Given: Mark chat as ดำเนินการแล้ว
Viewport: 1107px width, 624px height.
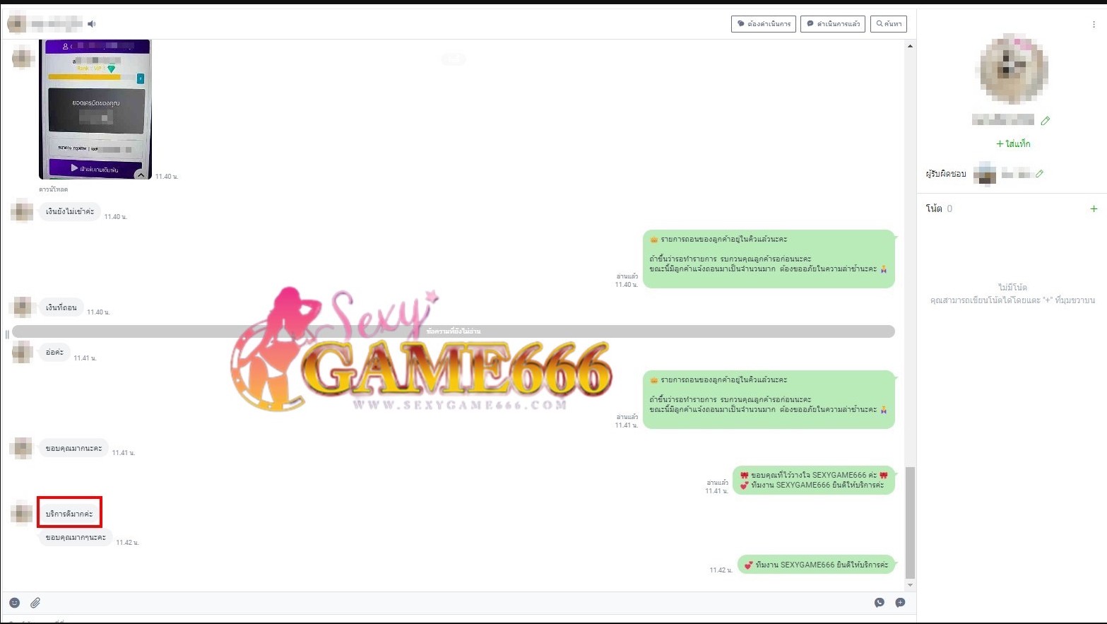Looking at the screenshot, I should pyautogui.click(x=832, y=24).
